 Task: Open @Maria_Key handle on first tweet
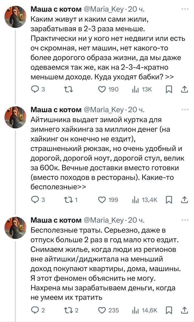tap(104, 9)
